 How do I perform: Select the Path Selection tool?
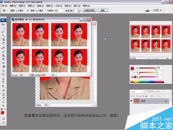[3, 86]
